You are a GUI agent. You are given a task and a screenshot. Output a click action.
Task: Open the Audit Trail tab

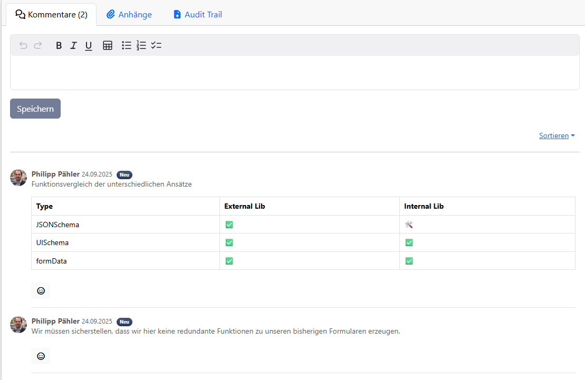(198, 15)
